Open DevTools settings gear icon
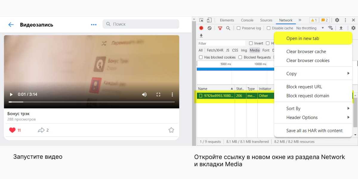 point(337,20)
